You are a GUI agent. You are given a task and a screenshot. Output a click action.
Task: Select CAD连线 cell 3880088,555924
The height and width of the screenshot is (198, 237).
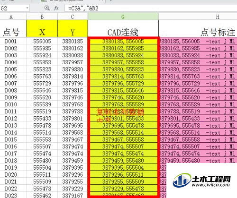123,55
